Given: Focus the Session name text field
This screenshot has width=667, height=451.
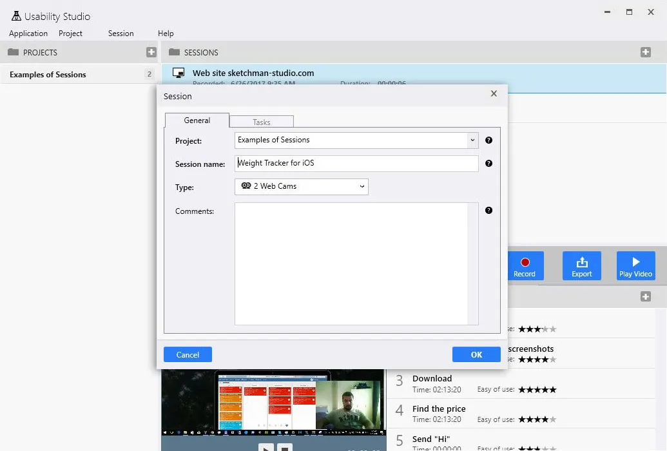Looking at the screenshot, I should click(356, 164).
